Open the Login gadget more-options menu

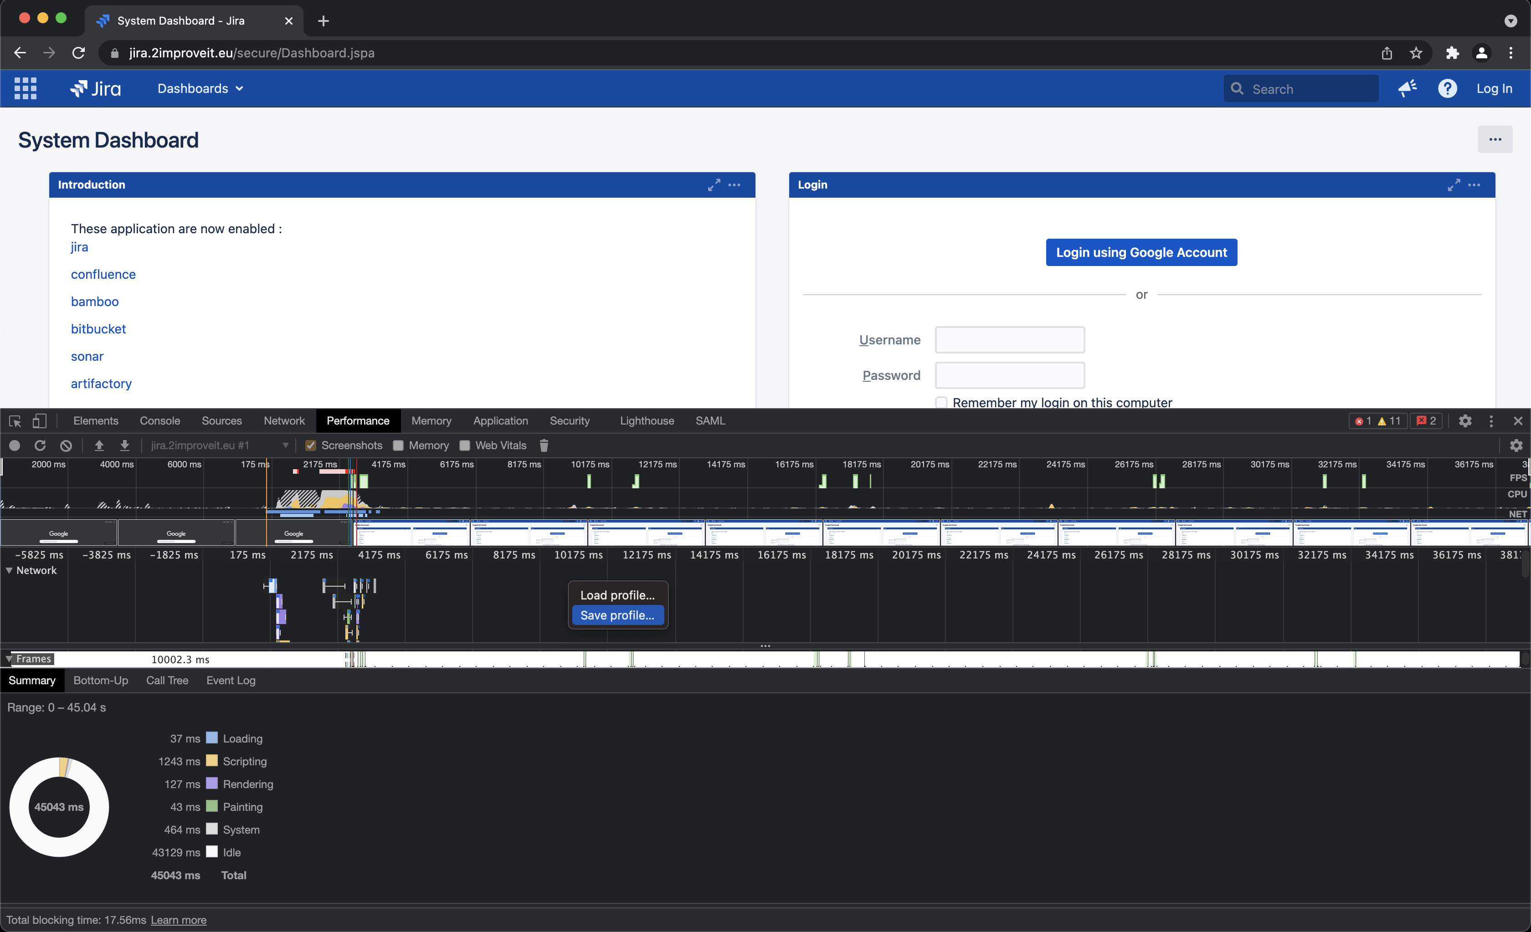pyautogui.click(x=1474, y=185)
